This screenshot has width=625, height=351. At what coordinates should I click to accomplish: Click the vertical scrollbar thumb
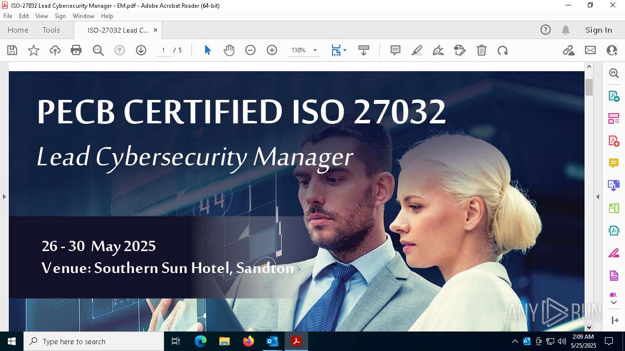pos(589,87)
